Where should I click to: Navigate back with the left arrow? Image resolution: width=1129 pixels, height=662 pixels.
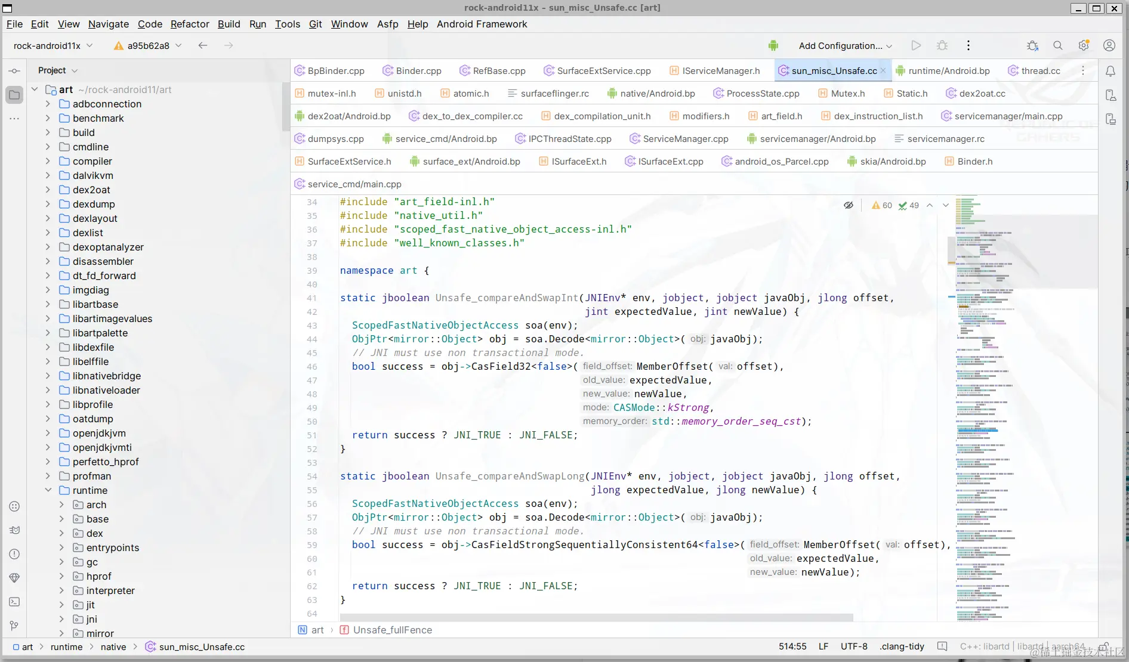click(x=203, y=45)
